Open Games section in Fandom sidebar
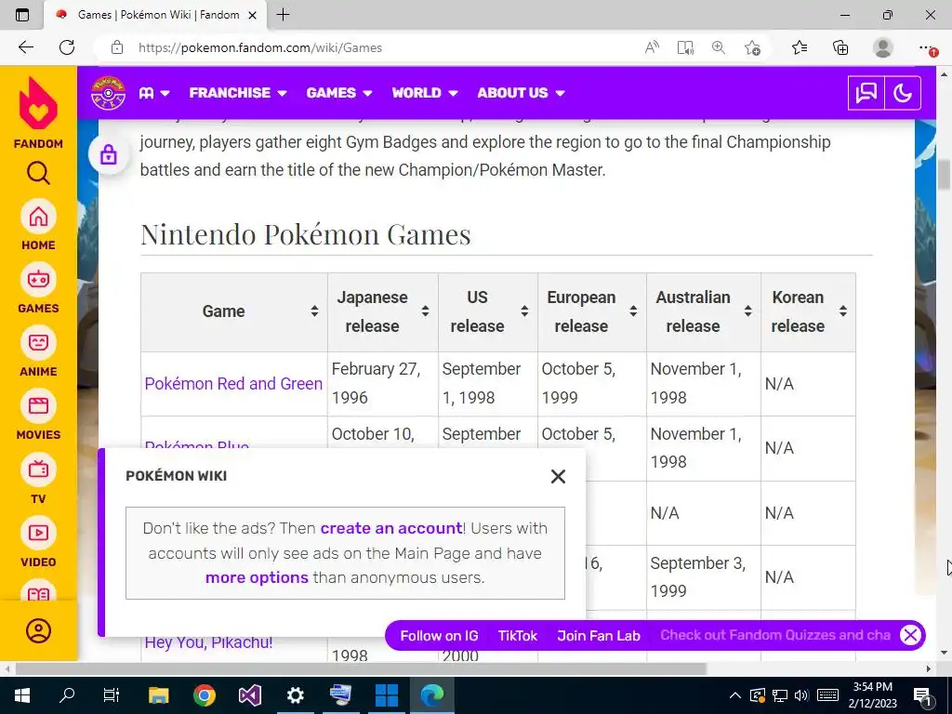 pyautogui.click(x=38, y=288)
